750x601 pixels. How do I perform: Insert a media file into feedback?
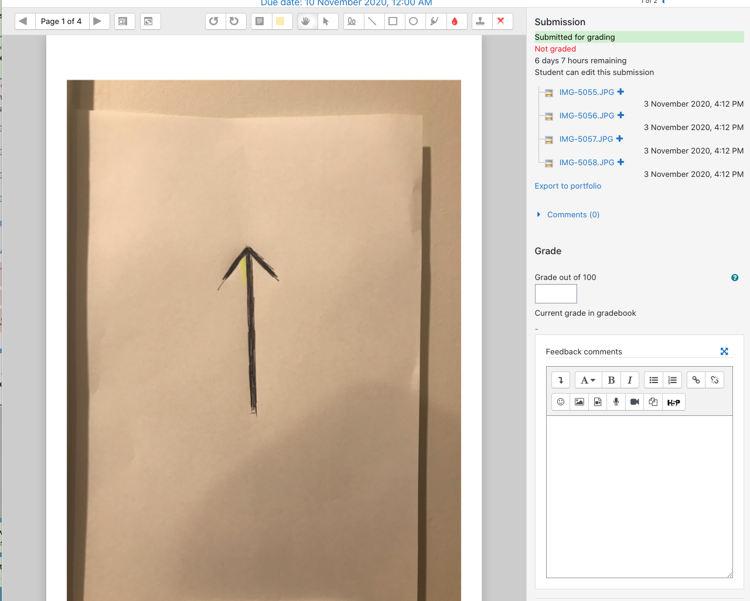click(x=598, y=402)
